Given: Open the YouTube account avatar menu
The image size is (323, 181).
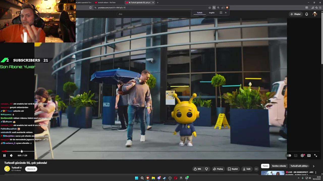Looking at the screenshot, I should pyautogui.click(x=315, y=14).
